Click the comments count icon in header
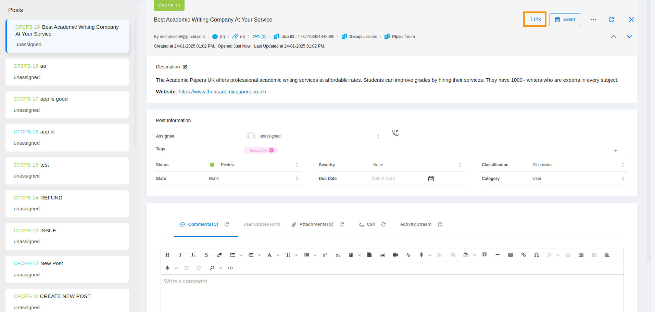 [215, 37]
